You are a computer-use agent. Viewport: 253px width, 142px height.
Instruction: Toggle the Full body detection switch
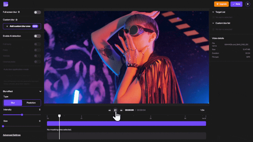(x=37, y=44)
